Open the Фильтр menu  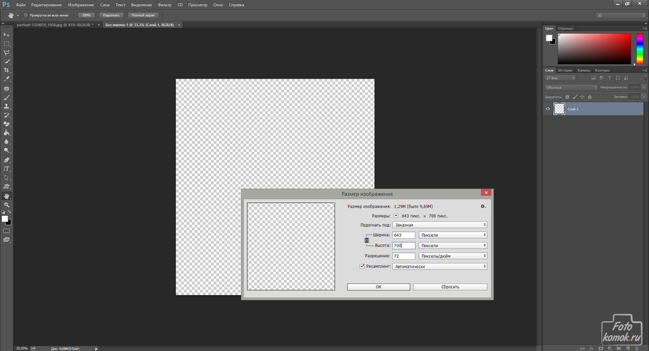point(164,4)
